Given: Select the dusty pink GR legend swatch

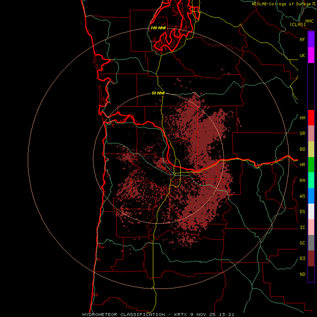Looking at the screenshot, I should (311, 133).
